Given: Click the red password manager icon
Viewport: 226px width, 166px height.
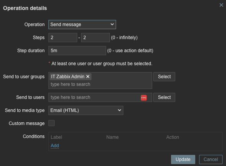Looking at the screenshot, I should (144, 98).
